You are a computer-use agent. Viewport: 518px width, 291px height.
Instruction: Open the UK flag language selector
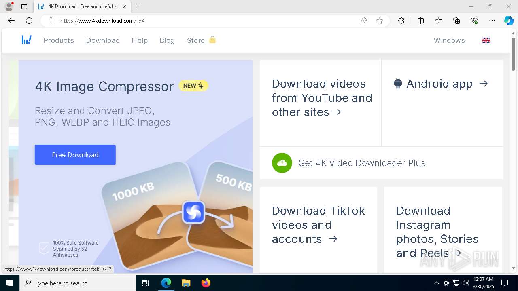tap(486, 40)
